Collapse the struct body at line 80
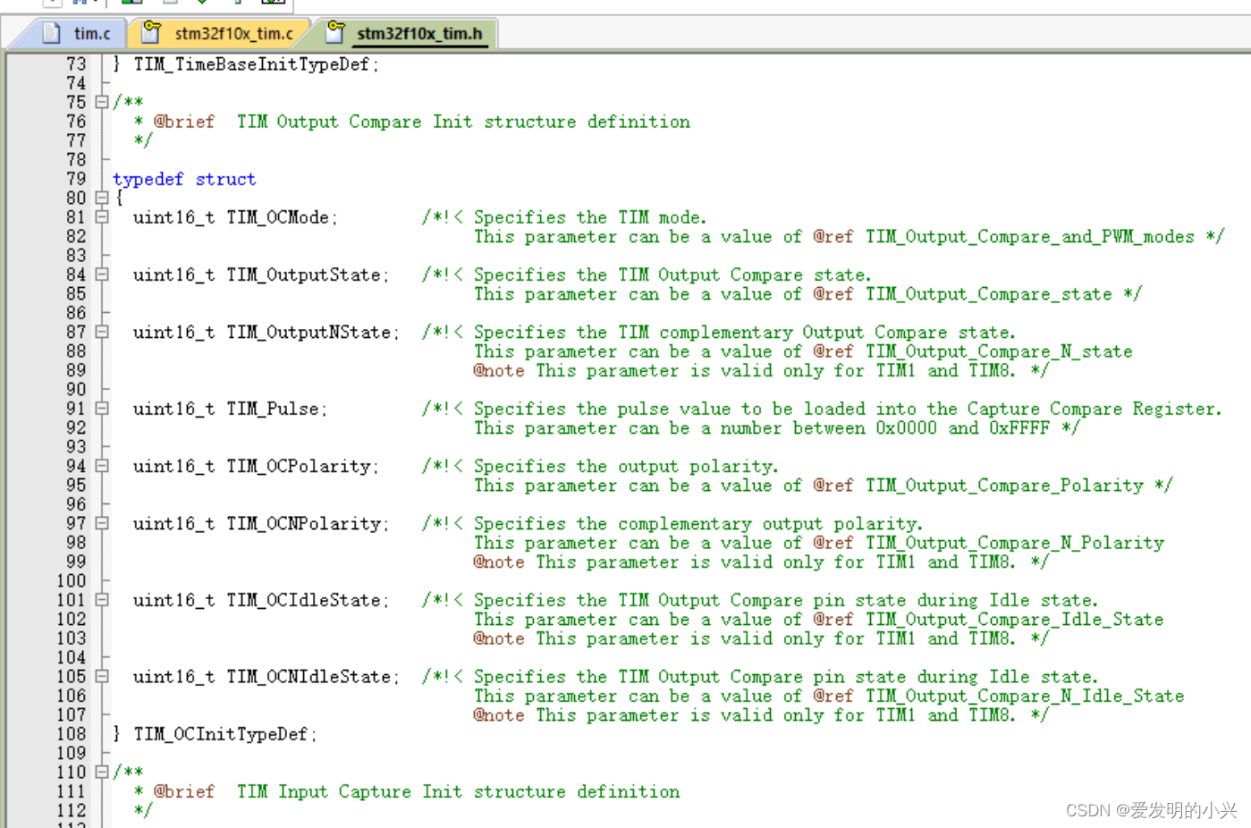This screenshot has height=828, width=1251. [x=102, y=198]
